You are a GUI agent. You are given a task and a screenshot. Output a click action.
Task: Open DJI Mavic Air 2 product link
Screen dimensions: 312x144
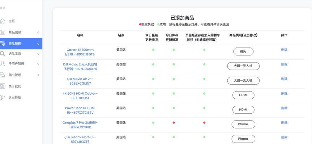[80, 81]
